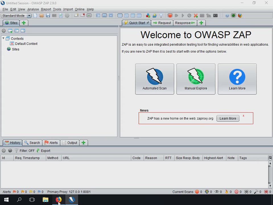Choose Manual Explore

(x=196, y=79)
